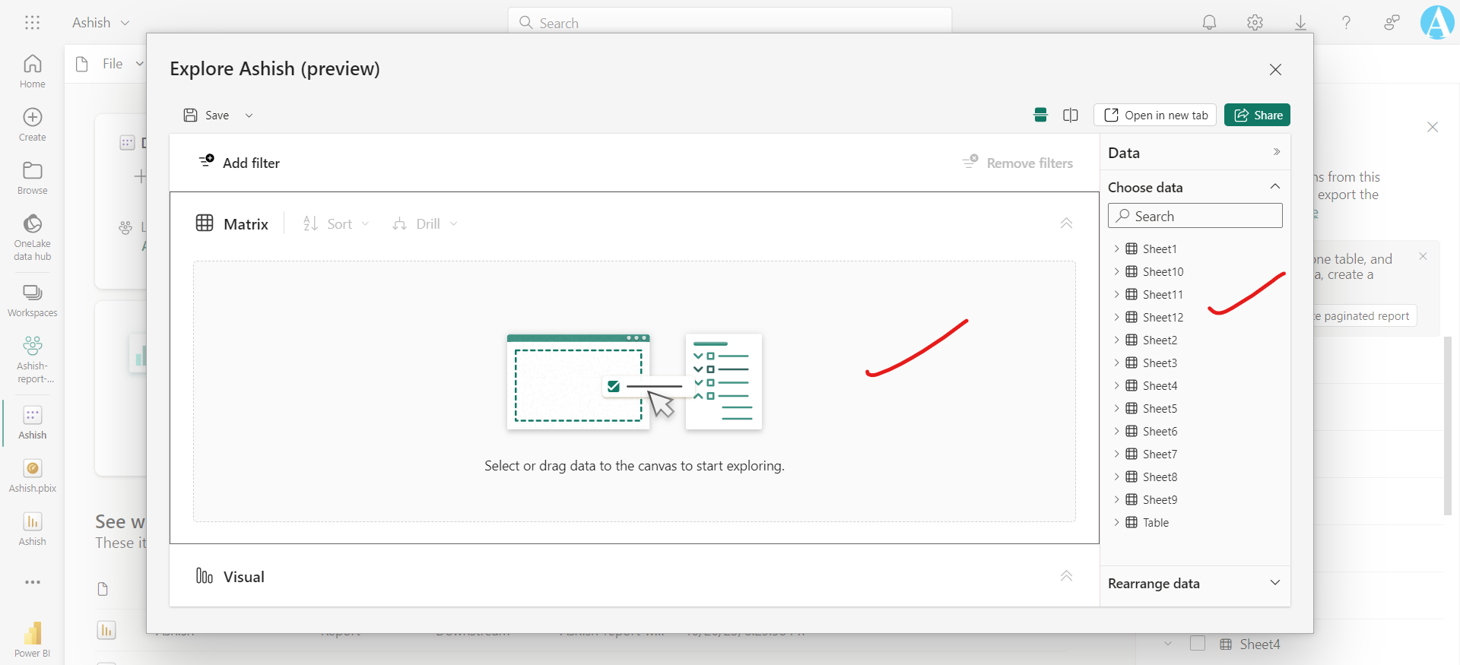Viewport: 1460px width, 665px height.
Task: Open the notifications bell
Action: click(1209, 23)
